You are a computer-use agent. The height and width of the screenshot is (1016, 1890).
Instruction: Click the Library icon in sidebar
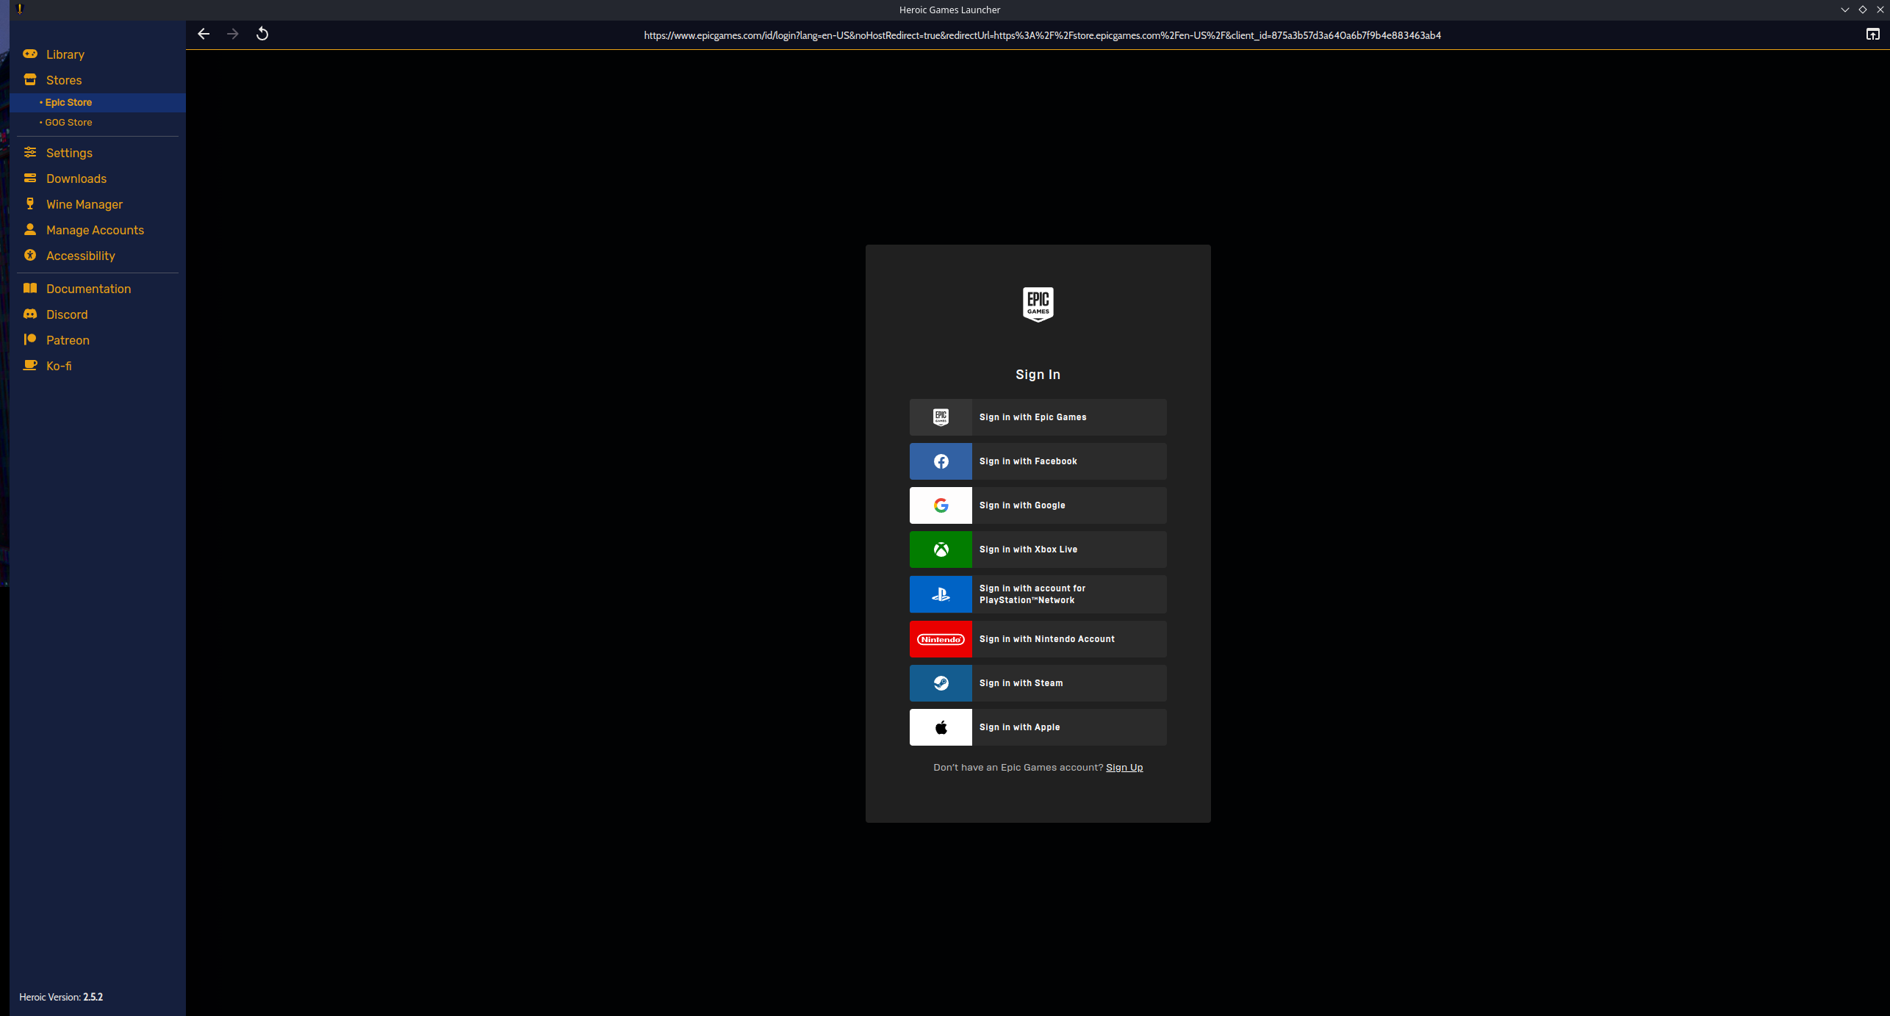[x=30, y=54]
